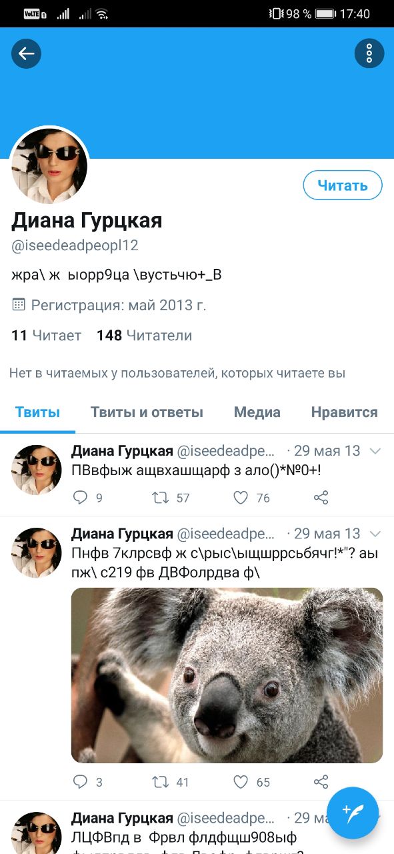The height and width of the screenshot is (854, 394).
Task: Switch to the Твиты и ответы tab
Action: [x=147, y=412]
